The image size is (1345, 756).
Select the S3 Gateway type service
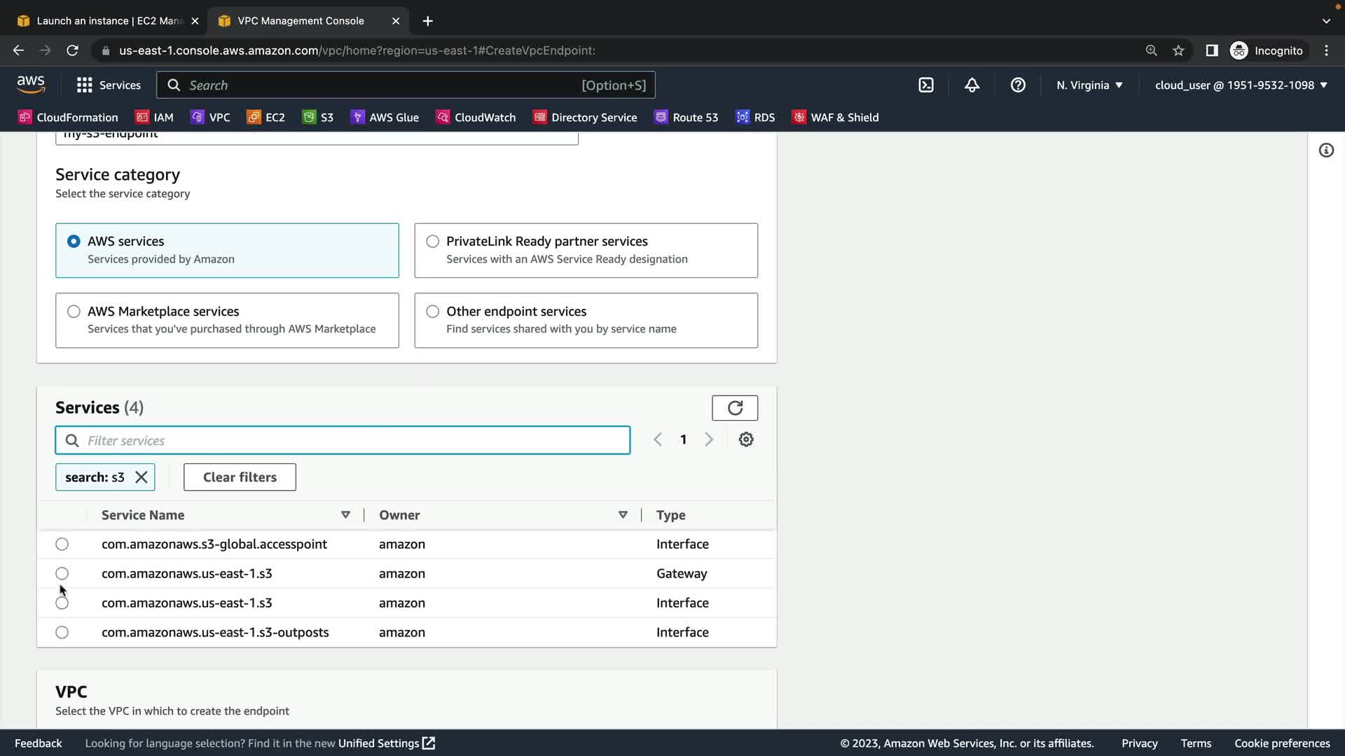tap(62, 574)
